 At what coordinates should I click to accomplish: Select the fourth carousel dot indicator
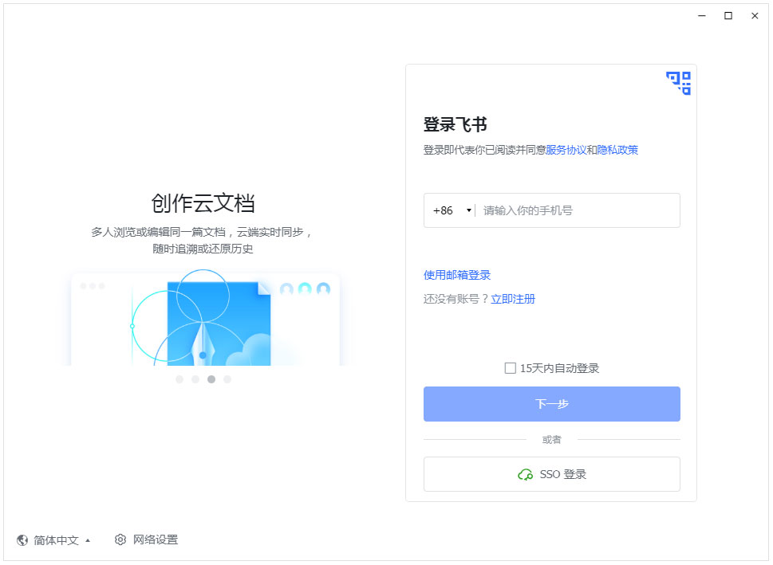[227, 379]
